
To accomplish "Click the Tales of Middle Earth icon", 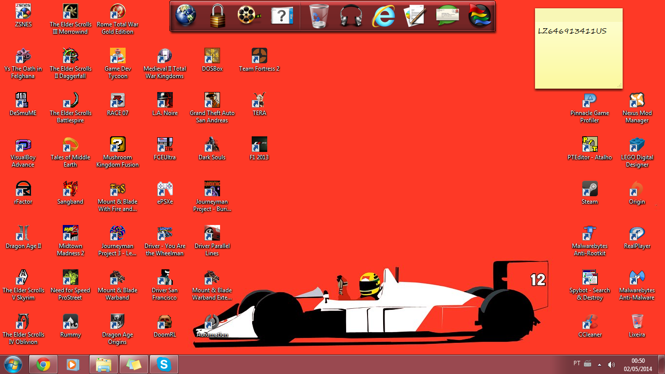I will click(71, 144).
